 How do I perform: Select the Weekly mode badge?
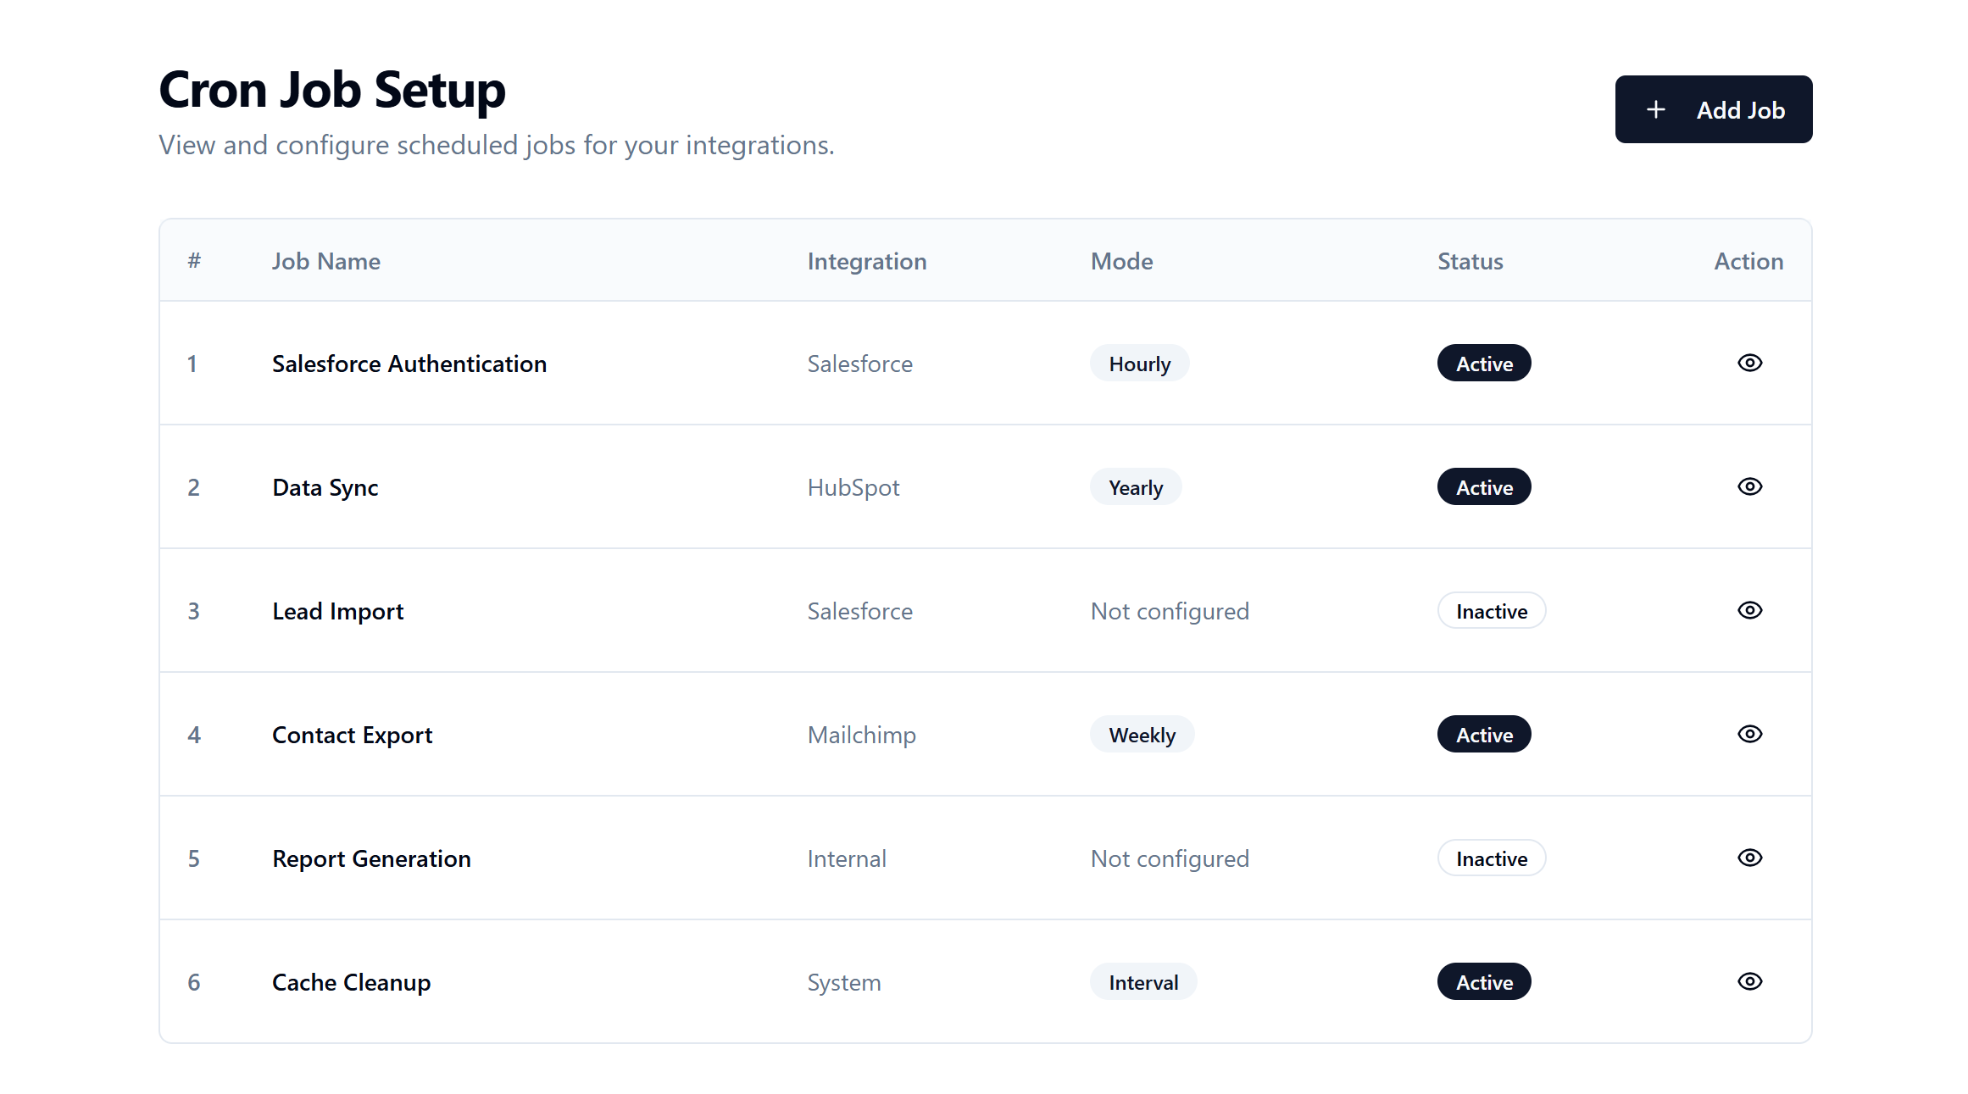(x=1142, y=735)
